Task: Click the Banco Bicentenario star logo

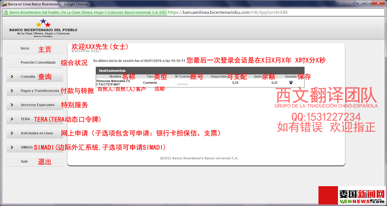Action: (x=43, y=23)
